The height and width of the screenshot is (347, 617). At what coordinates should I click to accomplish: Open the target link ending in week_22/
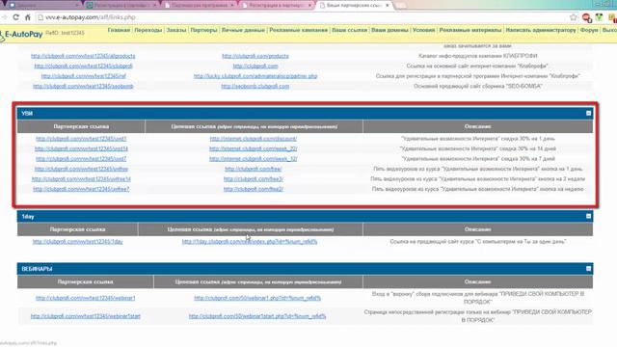tap(253, 149)
